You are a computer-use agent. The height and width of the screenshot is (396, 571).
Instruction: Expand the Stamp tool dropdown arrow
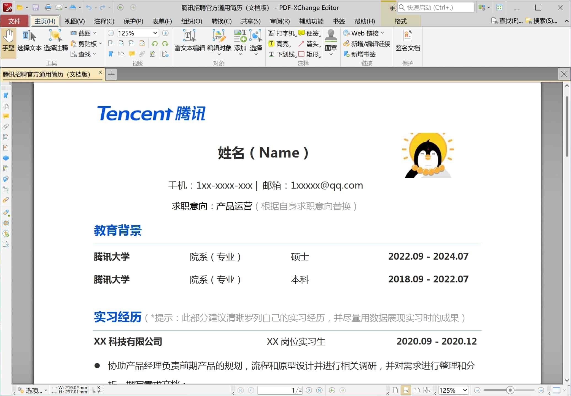coord(331,54)
